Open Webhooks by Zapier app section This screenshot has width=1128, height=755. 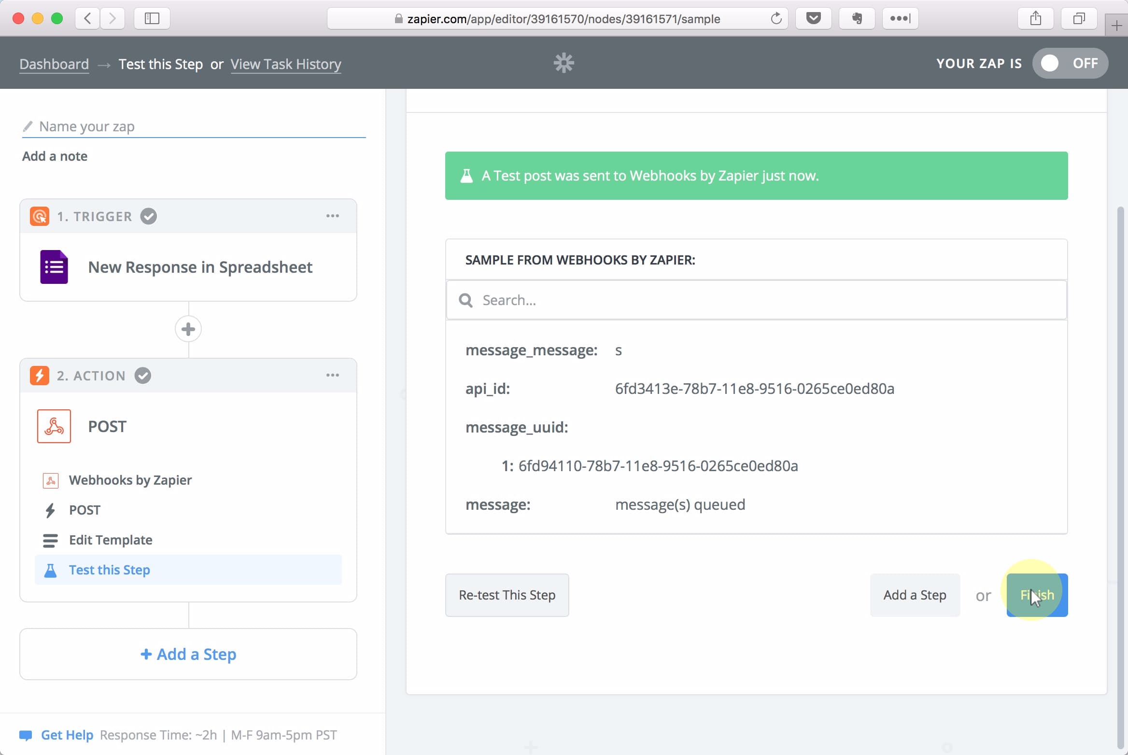click(x=188, y=480)
